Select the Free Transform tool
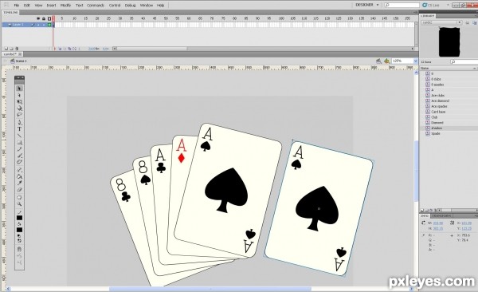478x292 pixels. click(19, 102)
